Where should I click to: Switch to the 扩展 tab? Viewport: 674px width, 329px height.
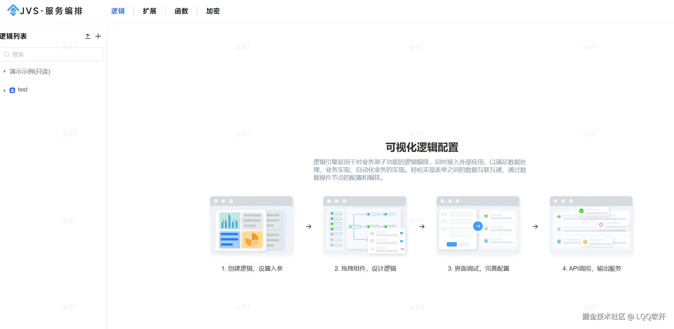click(150, 11)
